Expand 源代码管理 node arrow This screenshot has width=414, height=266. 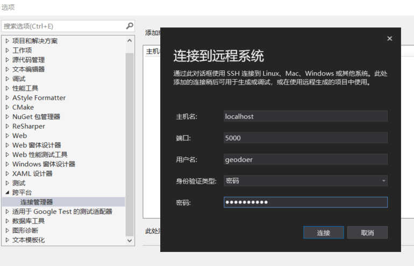(8, 60)
